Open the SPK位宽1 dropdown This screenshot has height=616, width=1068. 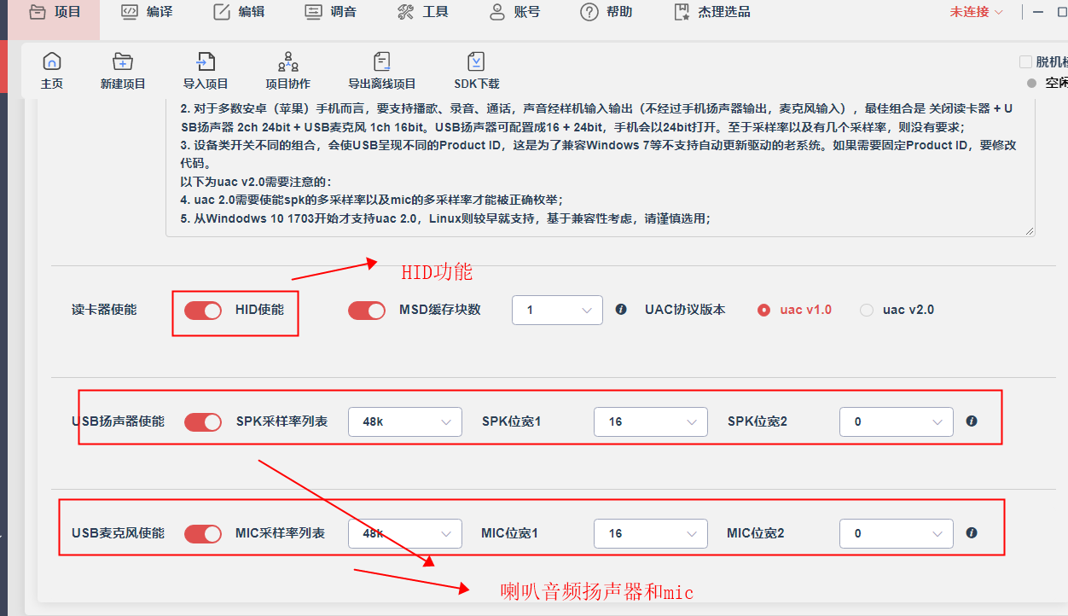(651, 421)
